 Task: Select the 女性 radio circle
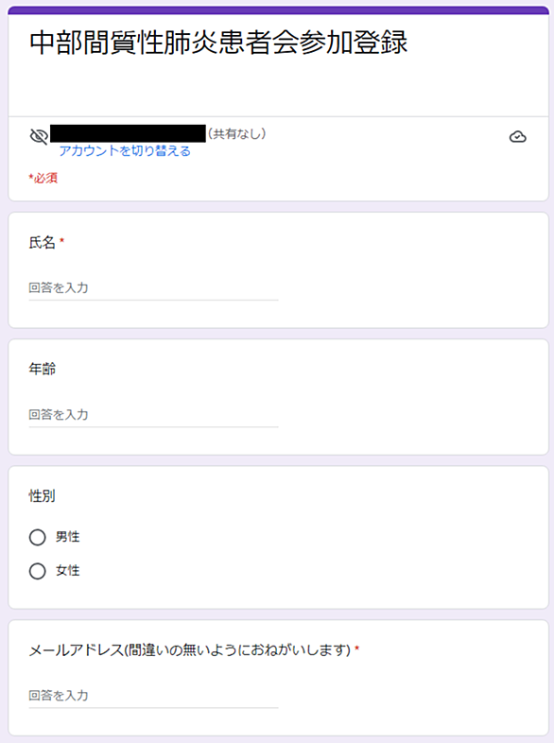(38, 571)
